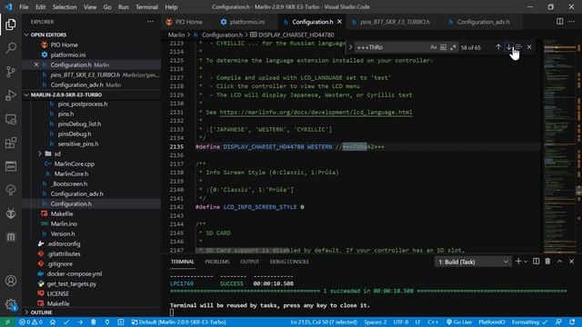The image size is (582, 327).
Task: Kill the terminal with trash icon
Action: (547, 262)
